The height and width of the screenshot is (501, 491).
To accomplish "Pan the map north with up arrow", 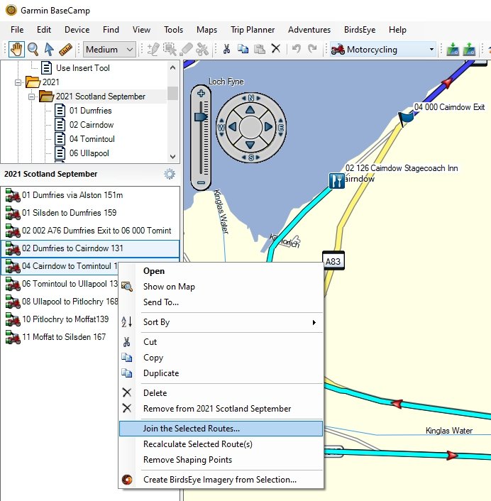I will 250,110.
